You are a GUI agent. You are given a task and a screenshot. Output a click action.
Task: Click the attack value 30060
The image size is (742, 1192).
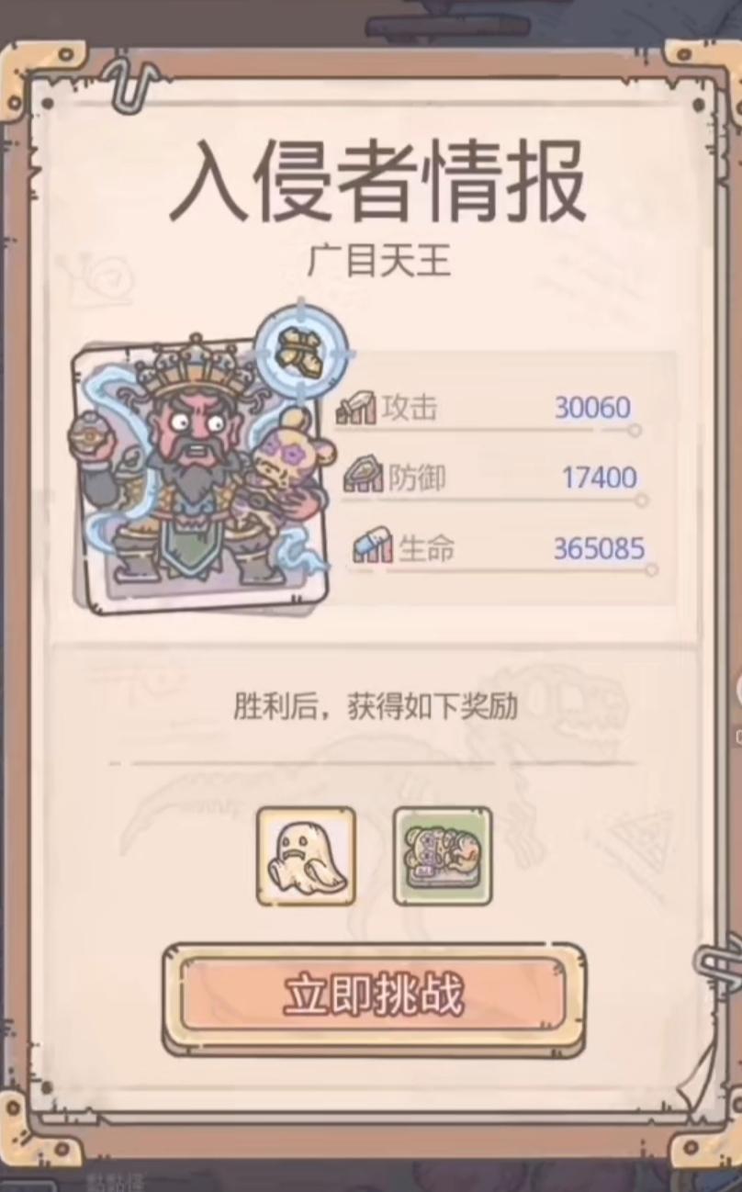point(593,408)
